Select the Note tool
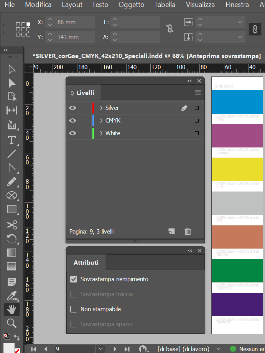Viewport: 265px width, 353px height. click(x=12, y=282)
